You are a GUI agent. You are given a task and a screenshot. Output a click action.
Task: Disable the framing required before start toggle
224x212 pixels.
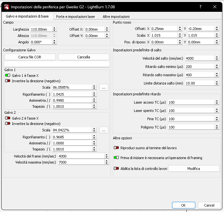116,157
